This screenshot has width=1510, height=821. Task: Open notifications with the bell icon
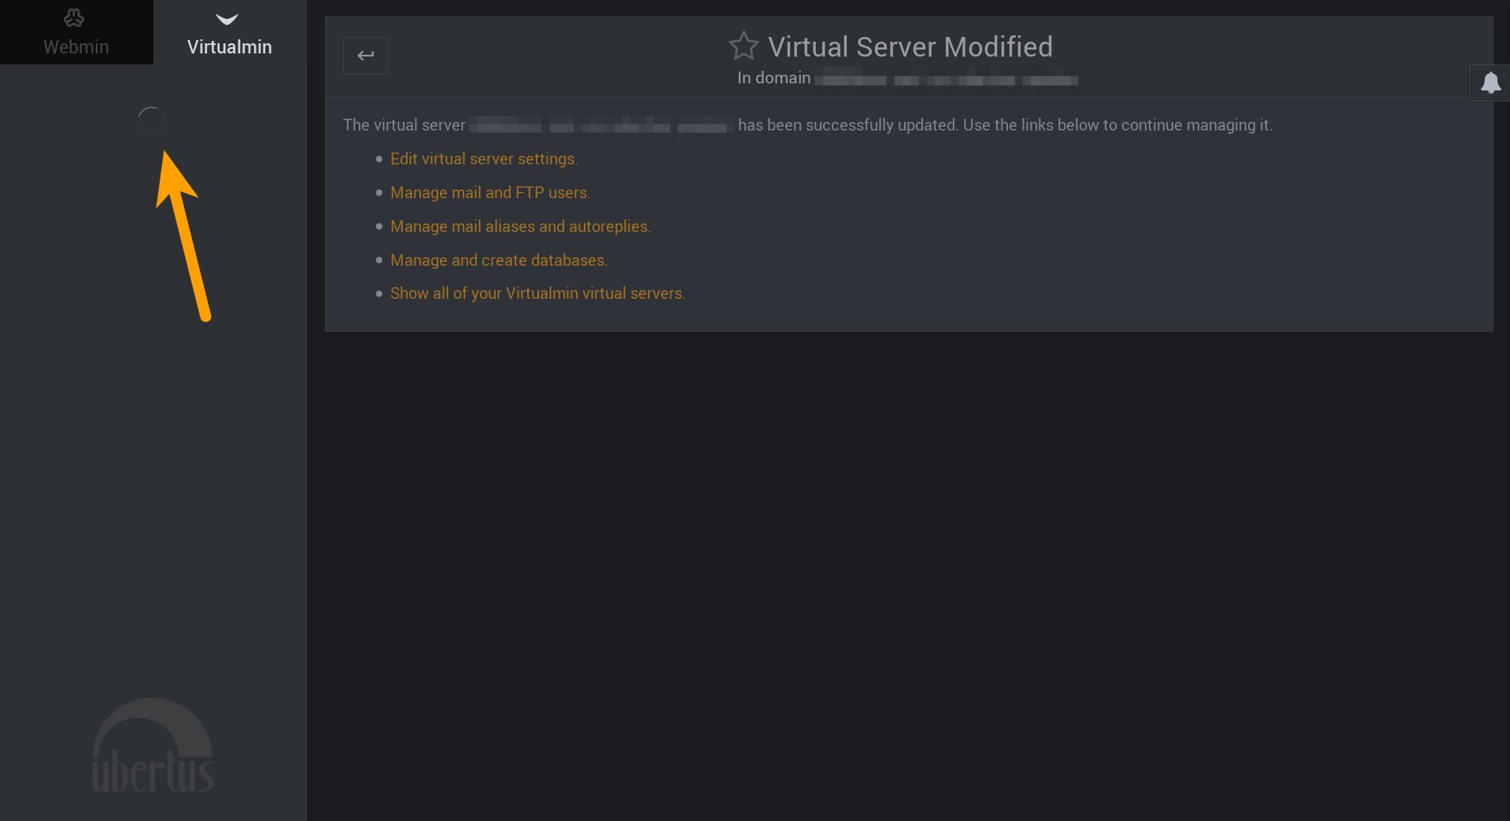click(1490, 83)
